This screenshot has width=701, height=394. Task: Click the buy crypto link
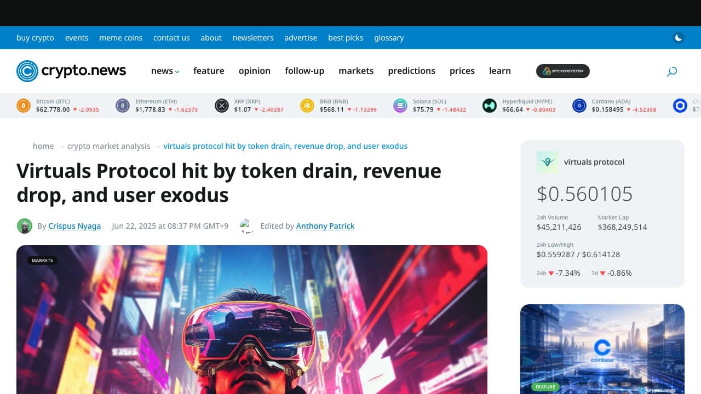[36, 38]
